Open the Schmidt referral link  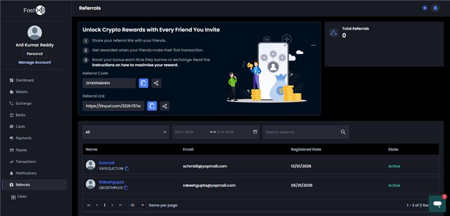(x=107, y=163)
